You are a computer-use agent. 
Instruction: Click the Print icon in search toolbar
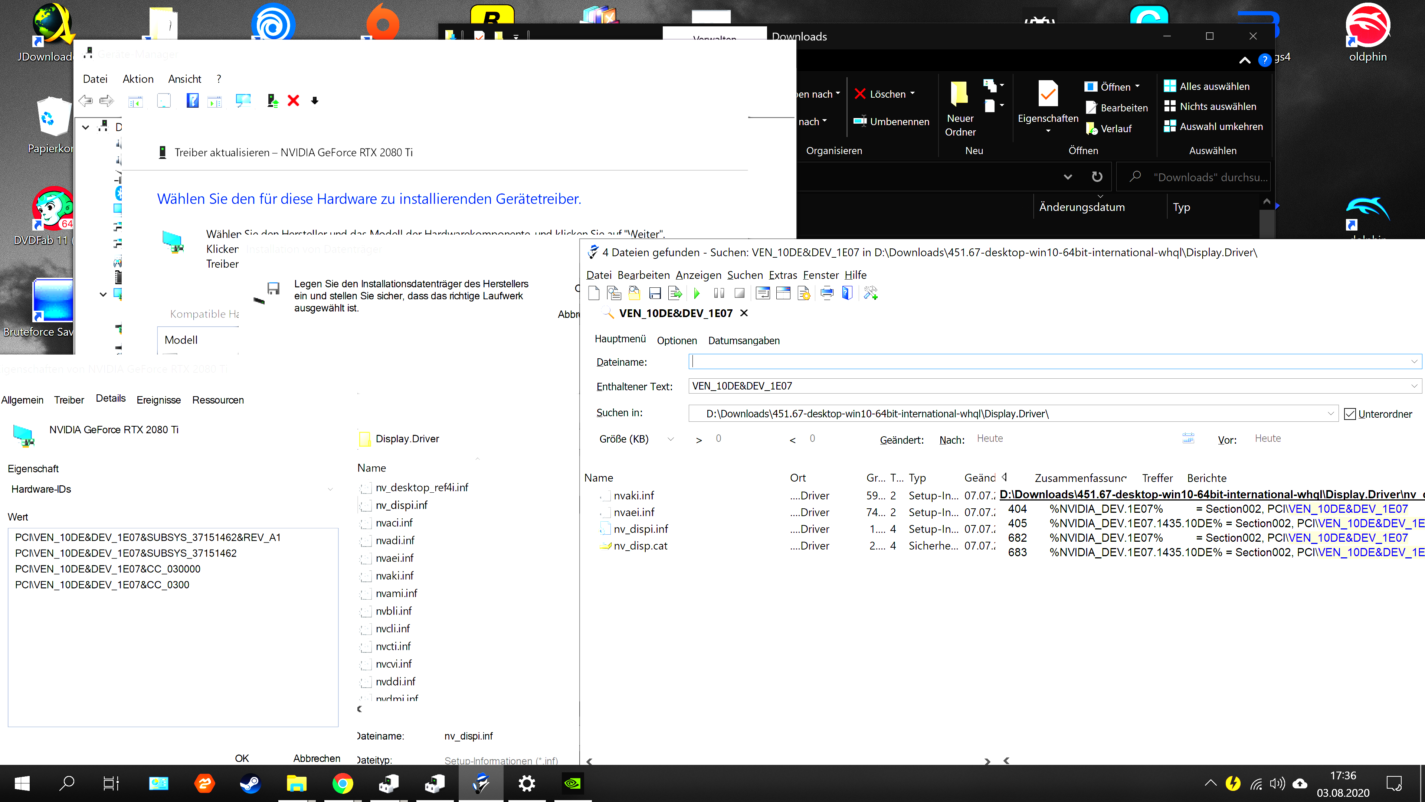pos(826,293)
